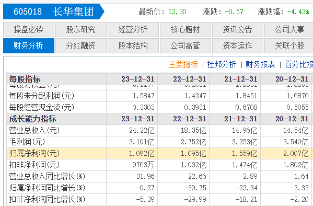This screenshot has height=206, width=313.
Task: Click the 营业总收入(元) row label
Action: [34, 131]
